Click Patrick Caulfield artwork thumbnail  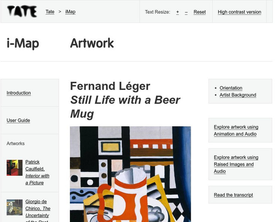click(14, 168)
